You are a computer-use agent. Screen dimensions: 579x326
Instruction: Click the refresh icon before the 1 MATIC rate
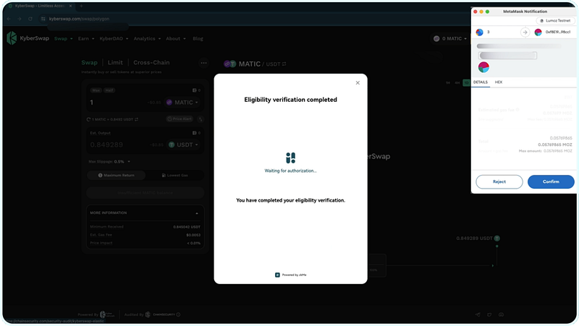88,119
